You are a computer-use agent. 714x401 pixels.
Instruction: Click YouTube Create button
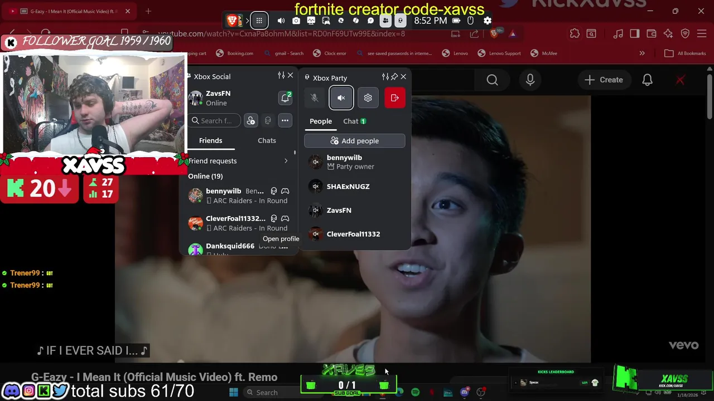604,80
